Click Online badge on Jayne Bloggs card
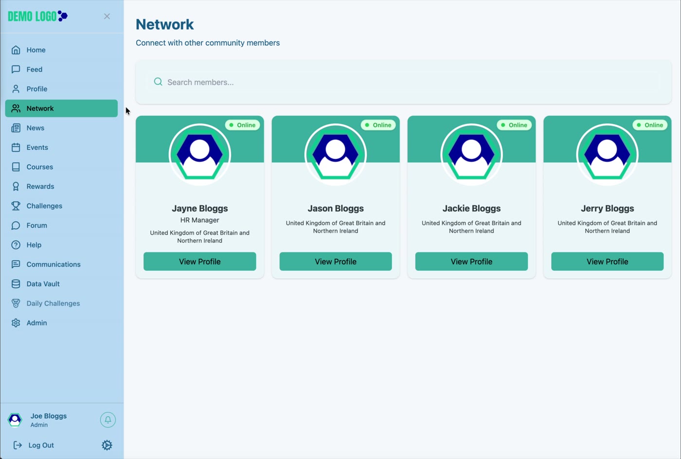Screen dimensions: 681x459 click(242, 125)
